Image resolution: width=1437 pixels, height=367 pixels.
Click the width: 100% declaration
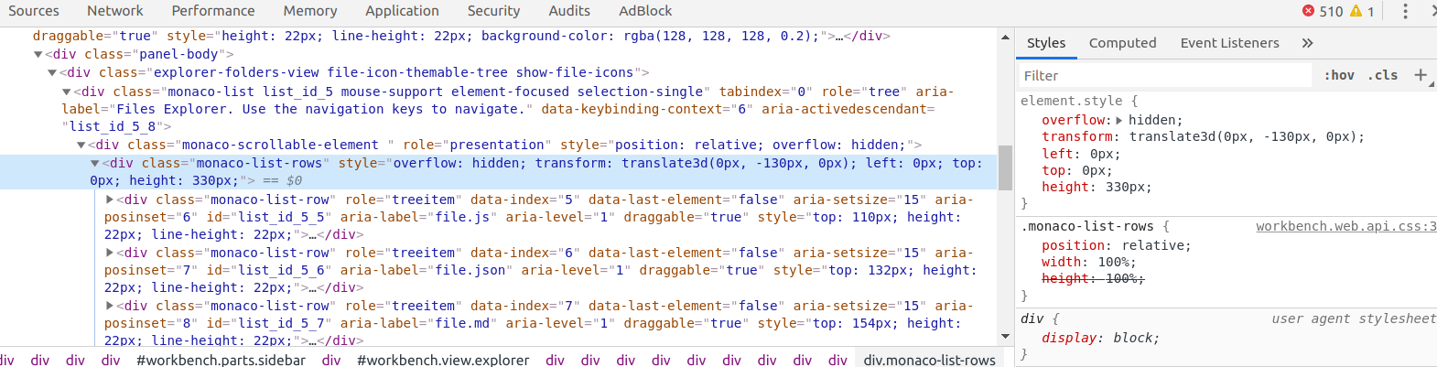[1087, 263]
